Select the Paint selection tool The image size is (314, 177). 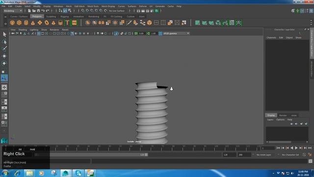[x=4, y=49]
